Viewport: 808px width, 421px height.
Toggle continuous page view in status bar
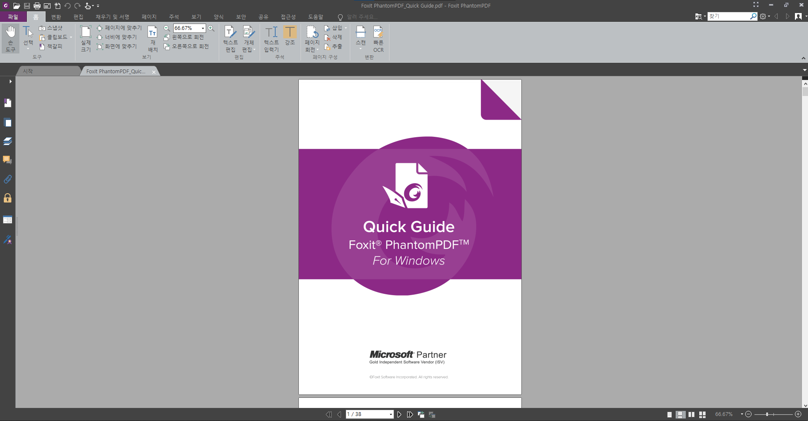[x=681, y=415]
